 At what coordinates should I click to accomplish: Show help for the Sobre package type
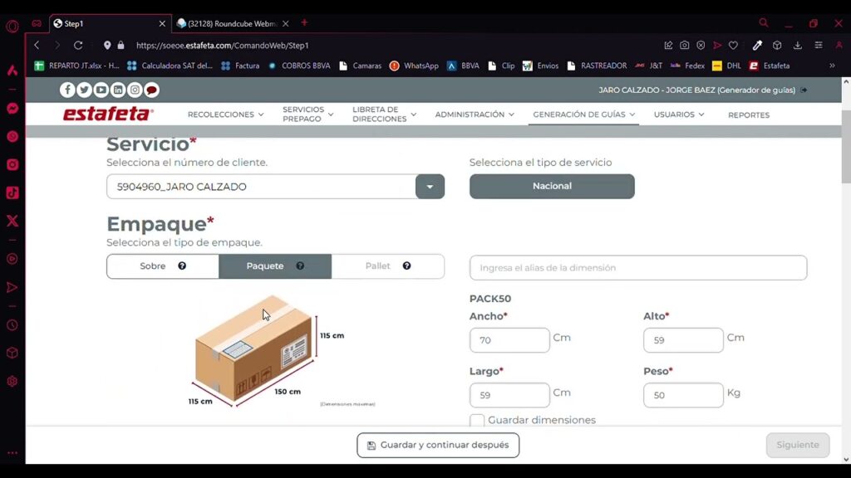[x=182, y=266]
